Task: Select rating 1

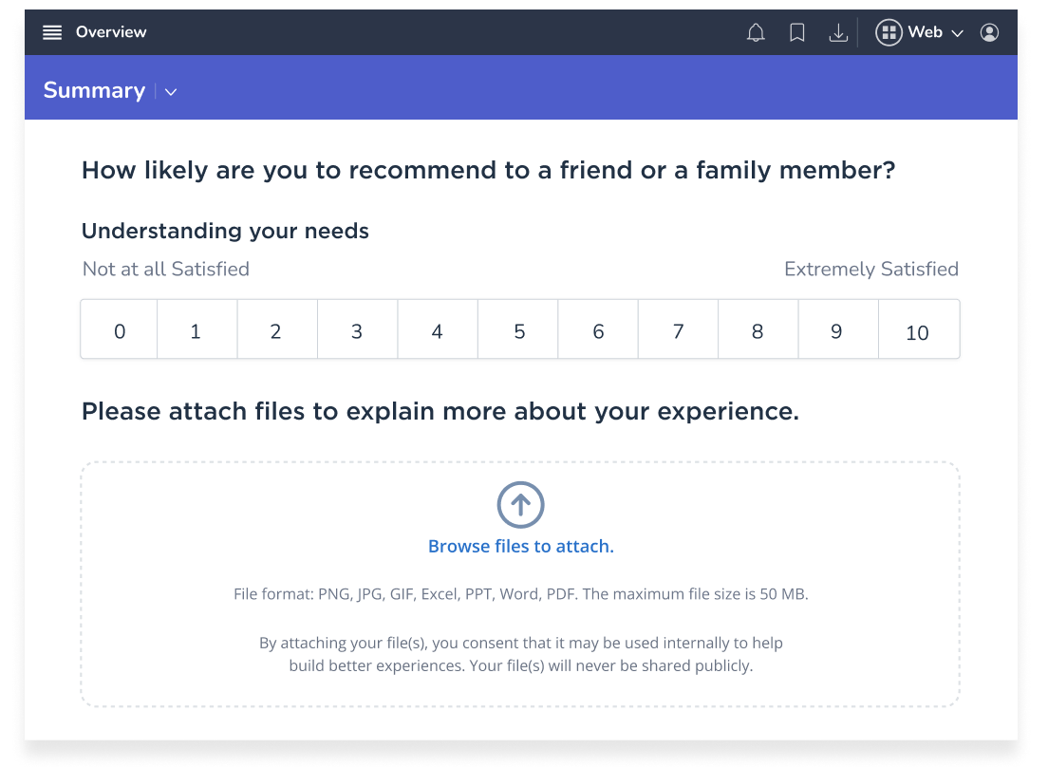Action: coord(197,329)
